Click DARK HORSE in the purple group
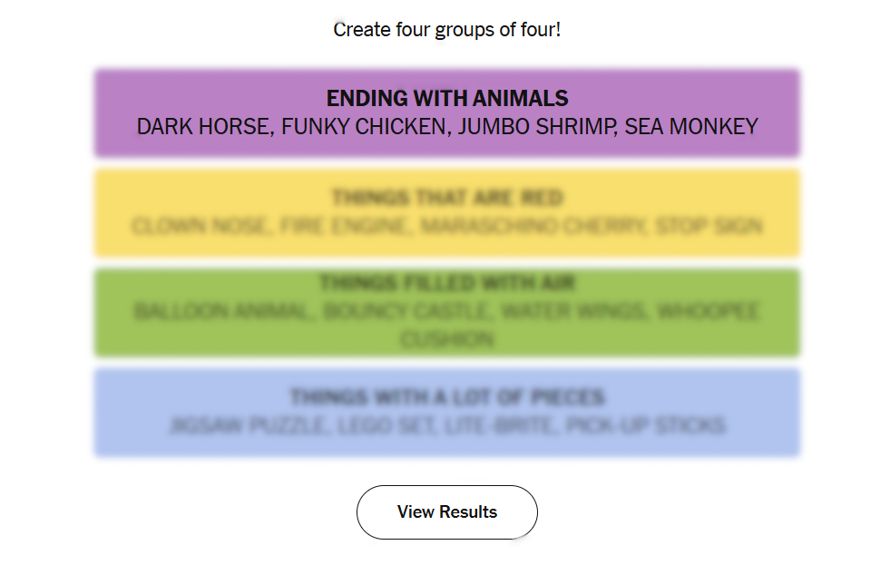The image size is (890, 584). pos(204,127)
